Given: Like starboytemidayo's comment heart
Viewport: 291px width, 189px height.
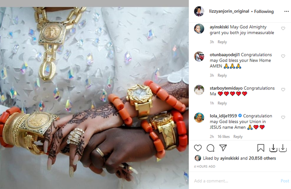Looking at the screenshot, I should 283,89.
